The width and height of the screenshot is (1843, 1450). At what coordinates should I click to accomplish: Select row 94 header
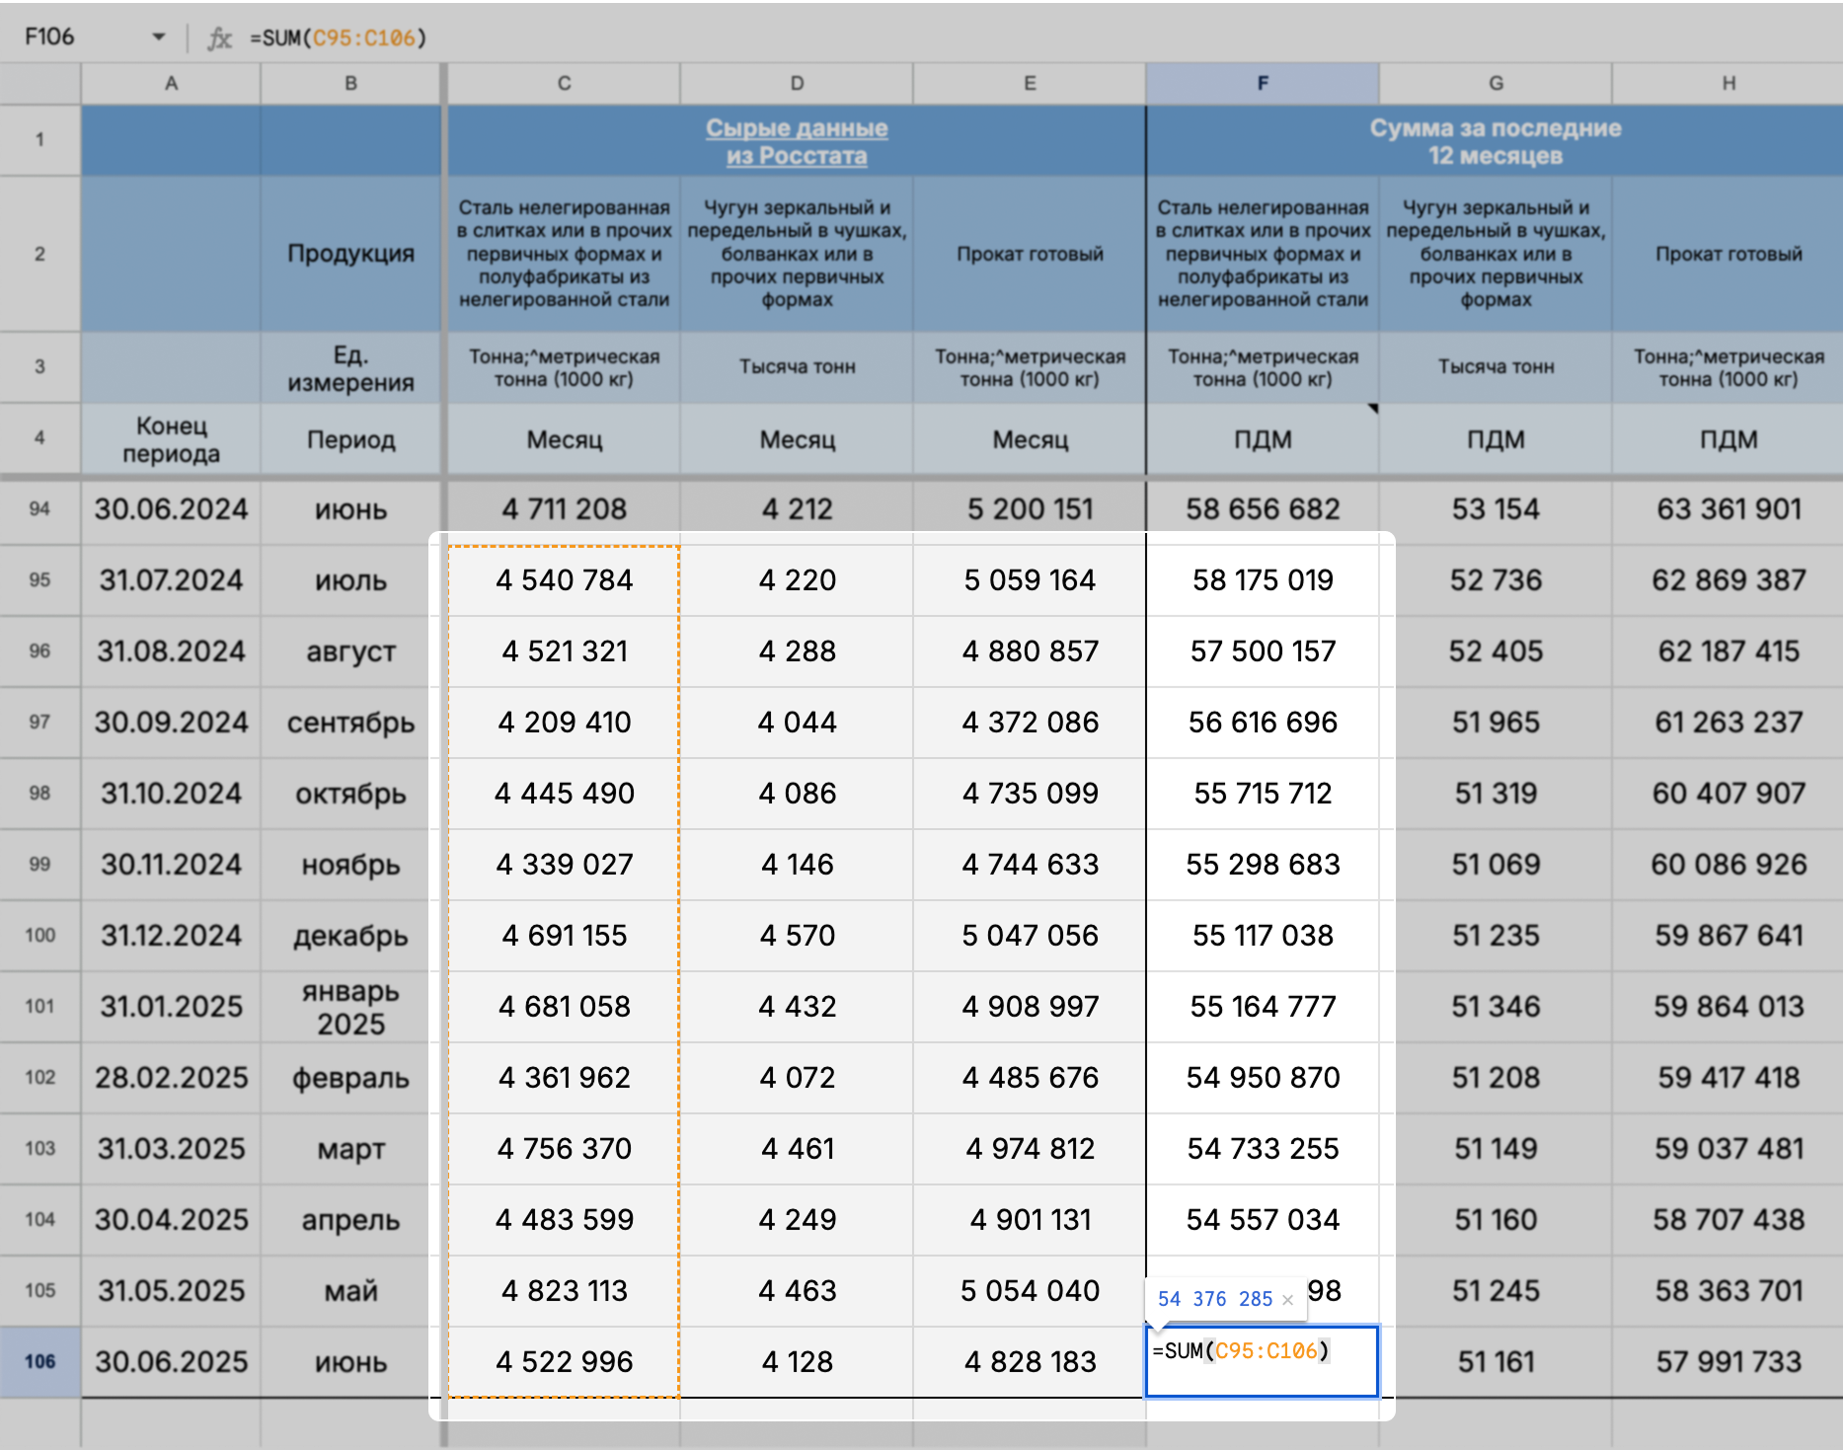[39, 508]
